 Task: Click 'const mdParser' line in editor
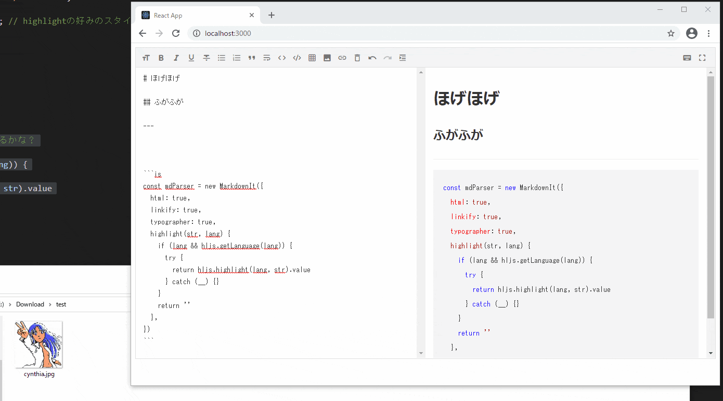pyautogui.click(x=203, y=186)
